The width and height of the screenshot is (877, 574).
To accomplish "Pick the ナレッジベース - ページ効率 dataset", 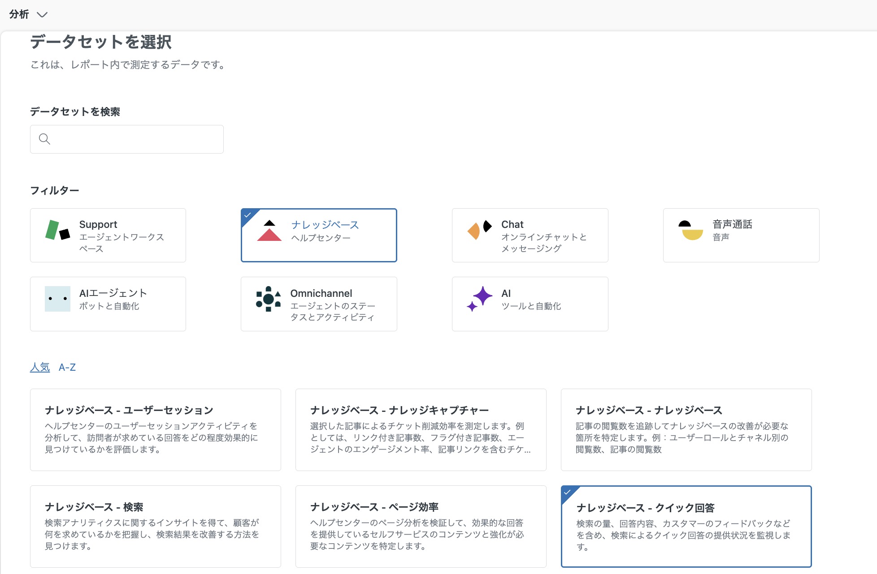I will pyautogui.click(x=421, y=527).
